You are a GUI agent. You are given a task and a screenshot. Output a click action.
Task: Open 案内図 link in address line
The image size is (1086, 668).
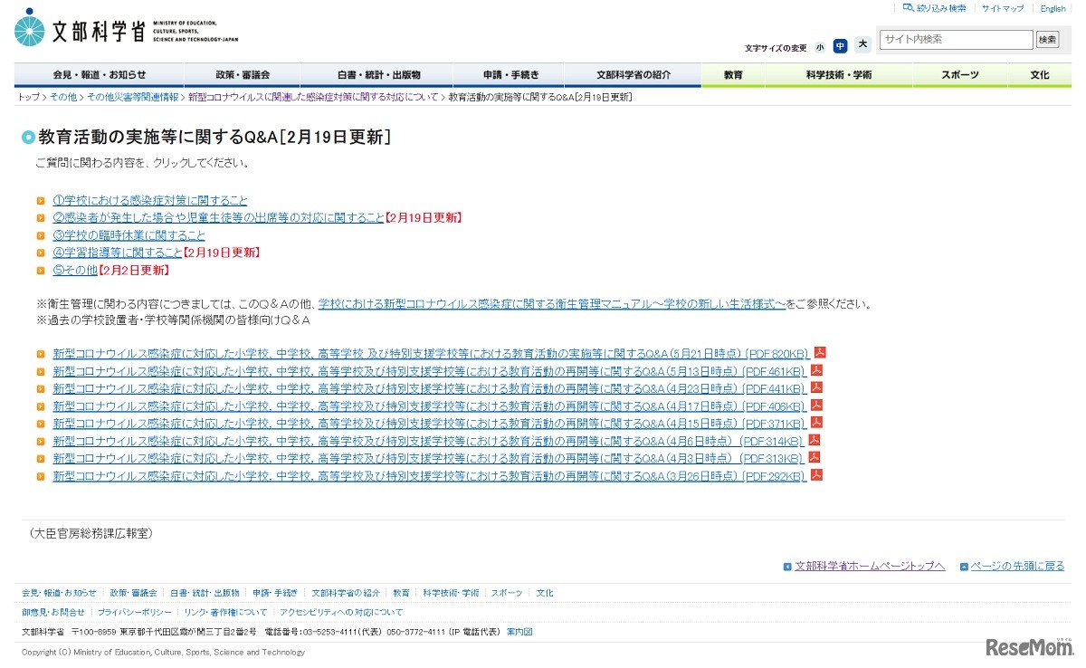(519, 632)
